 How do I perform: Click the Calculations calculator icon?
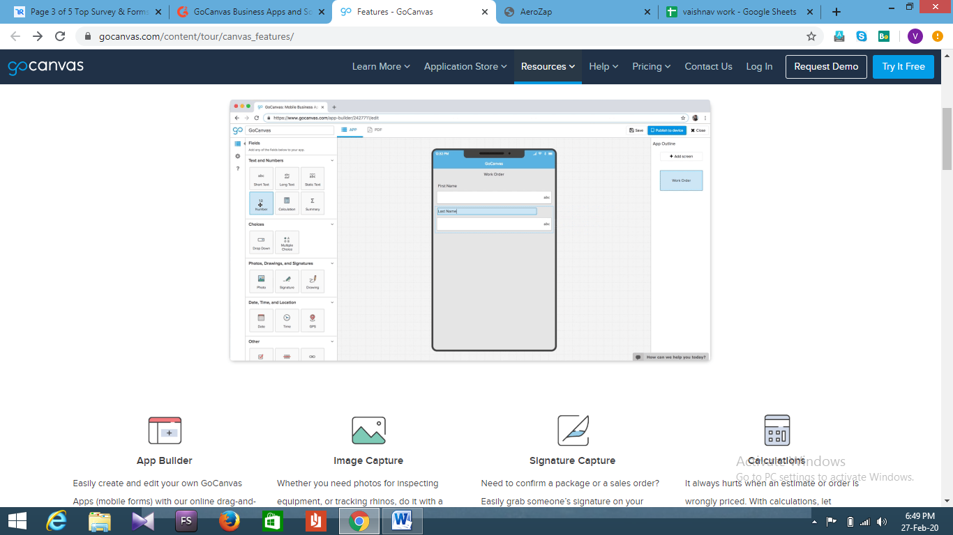point(776,431)
